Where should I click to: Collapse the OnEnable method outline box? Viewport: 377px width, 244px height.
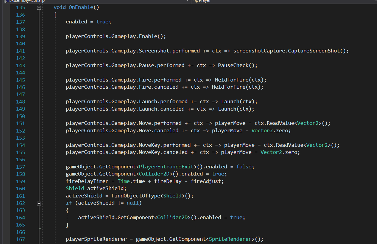39,8
